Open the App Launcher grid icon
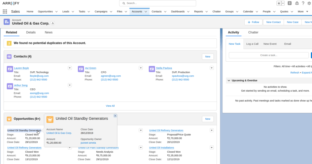 coord(5,12)
